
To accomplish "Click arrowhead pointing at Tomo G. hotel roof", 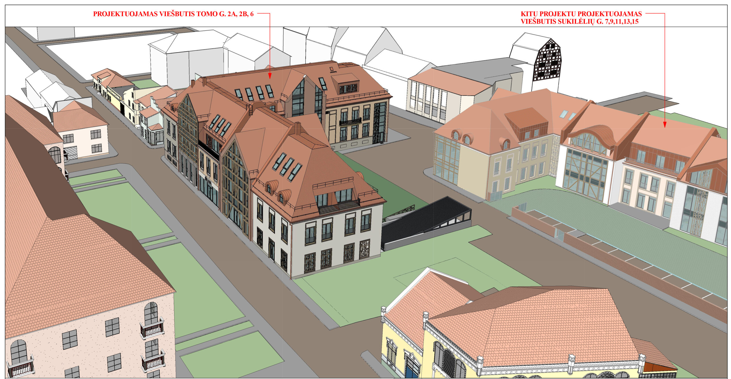I will (269, 76).
